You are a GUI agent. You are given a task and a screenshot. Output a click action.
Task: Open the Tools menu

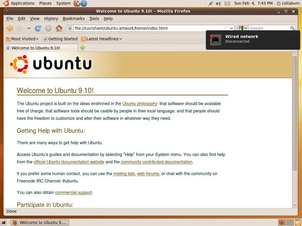click(94, 19)
